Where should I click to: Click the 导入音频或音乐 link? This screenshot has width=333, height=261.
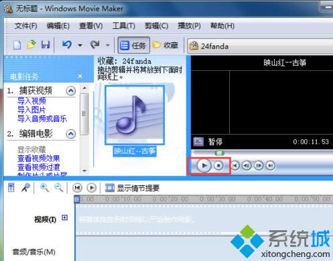[x=42, y=118]
